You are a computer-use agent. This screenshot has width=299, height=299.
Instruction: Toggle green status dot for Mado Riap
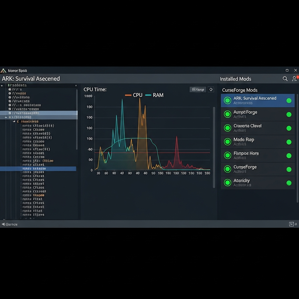click(x=289, y=142)
